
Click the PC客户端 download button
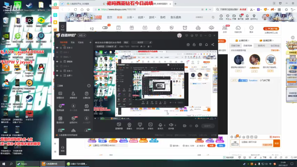coord(271,29)
